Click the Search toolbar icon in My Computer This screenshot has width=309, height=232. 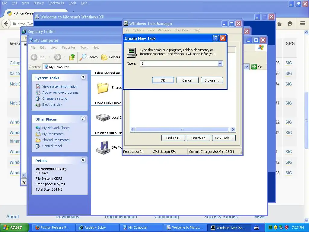pyautogui.click(x=83, y=57)
